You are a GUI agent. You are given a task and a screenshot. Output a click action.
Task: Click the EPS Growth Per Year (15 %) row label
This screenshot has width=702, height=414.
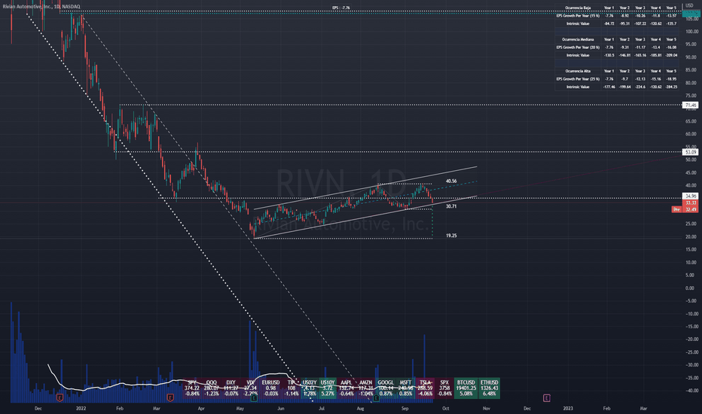coord(578,16)
